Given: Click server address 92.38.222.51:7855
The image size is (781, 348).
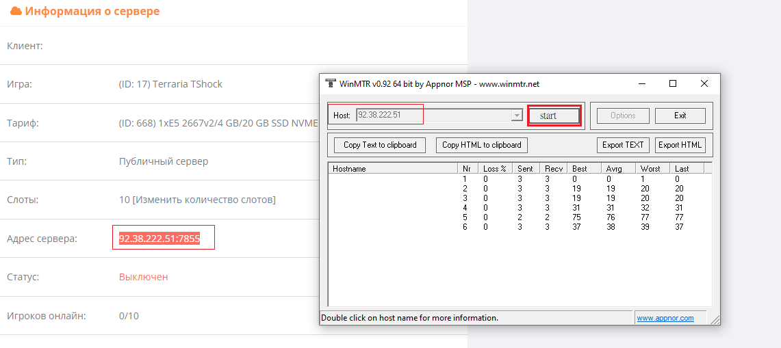Looking at the screenshot, I should (x=159, y=239).
